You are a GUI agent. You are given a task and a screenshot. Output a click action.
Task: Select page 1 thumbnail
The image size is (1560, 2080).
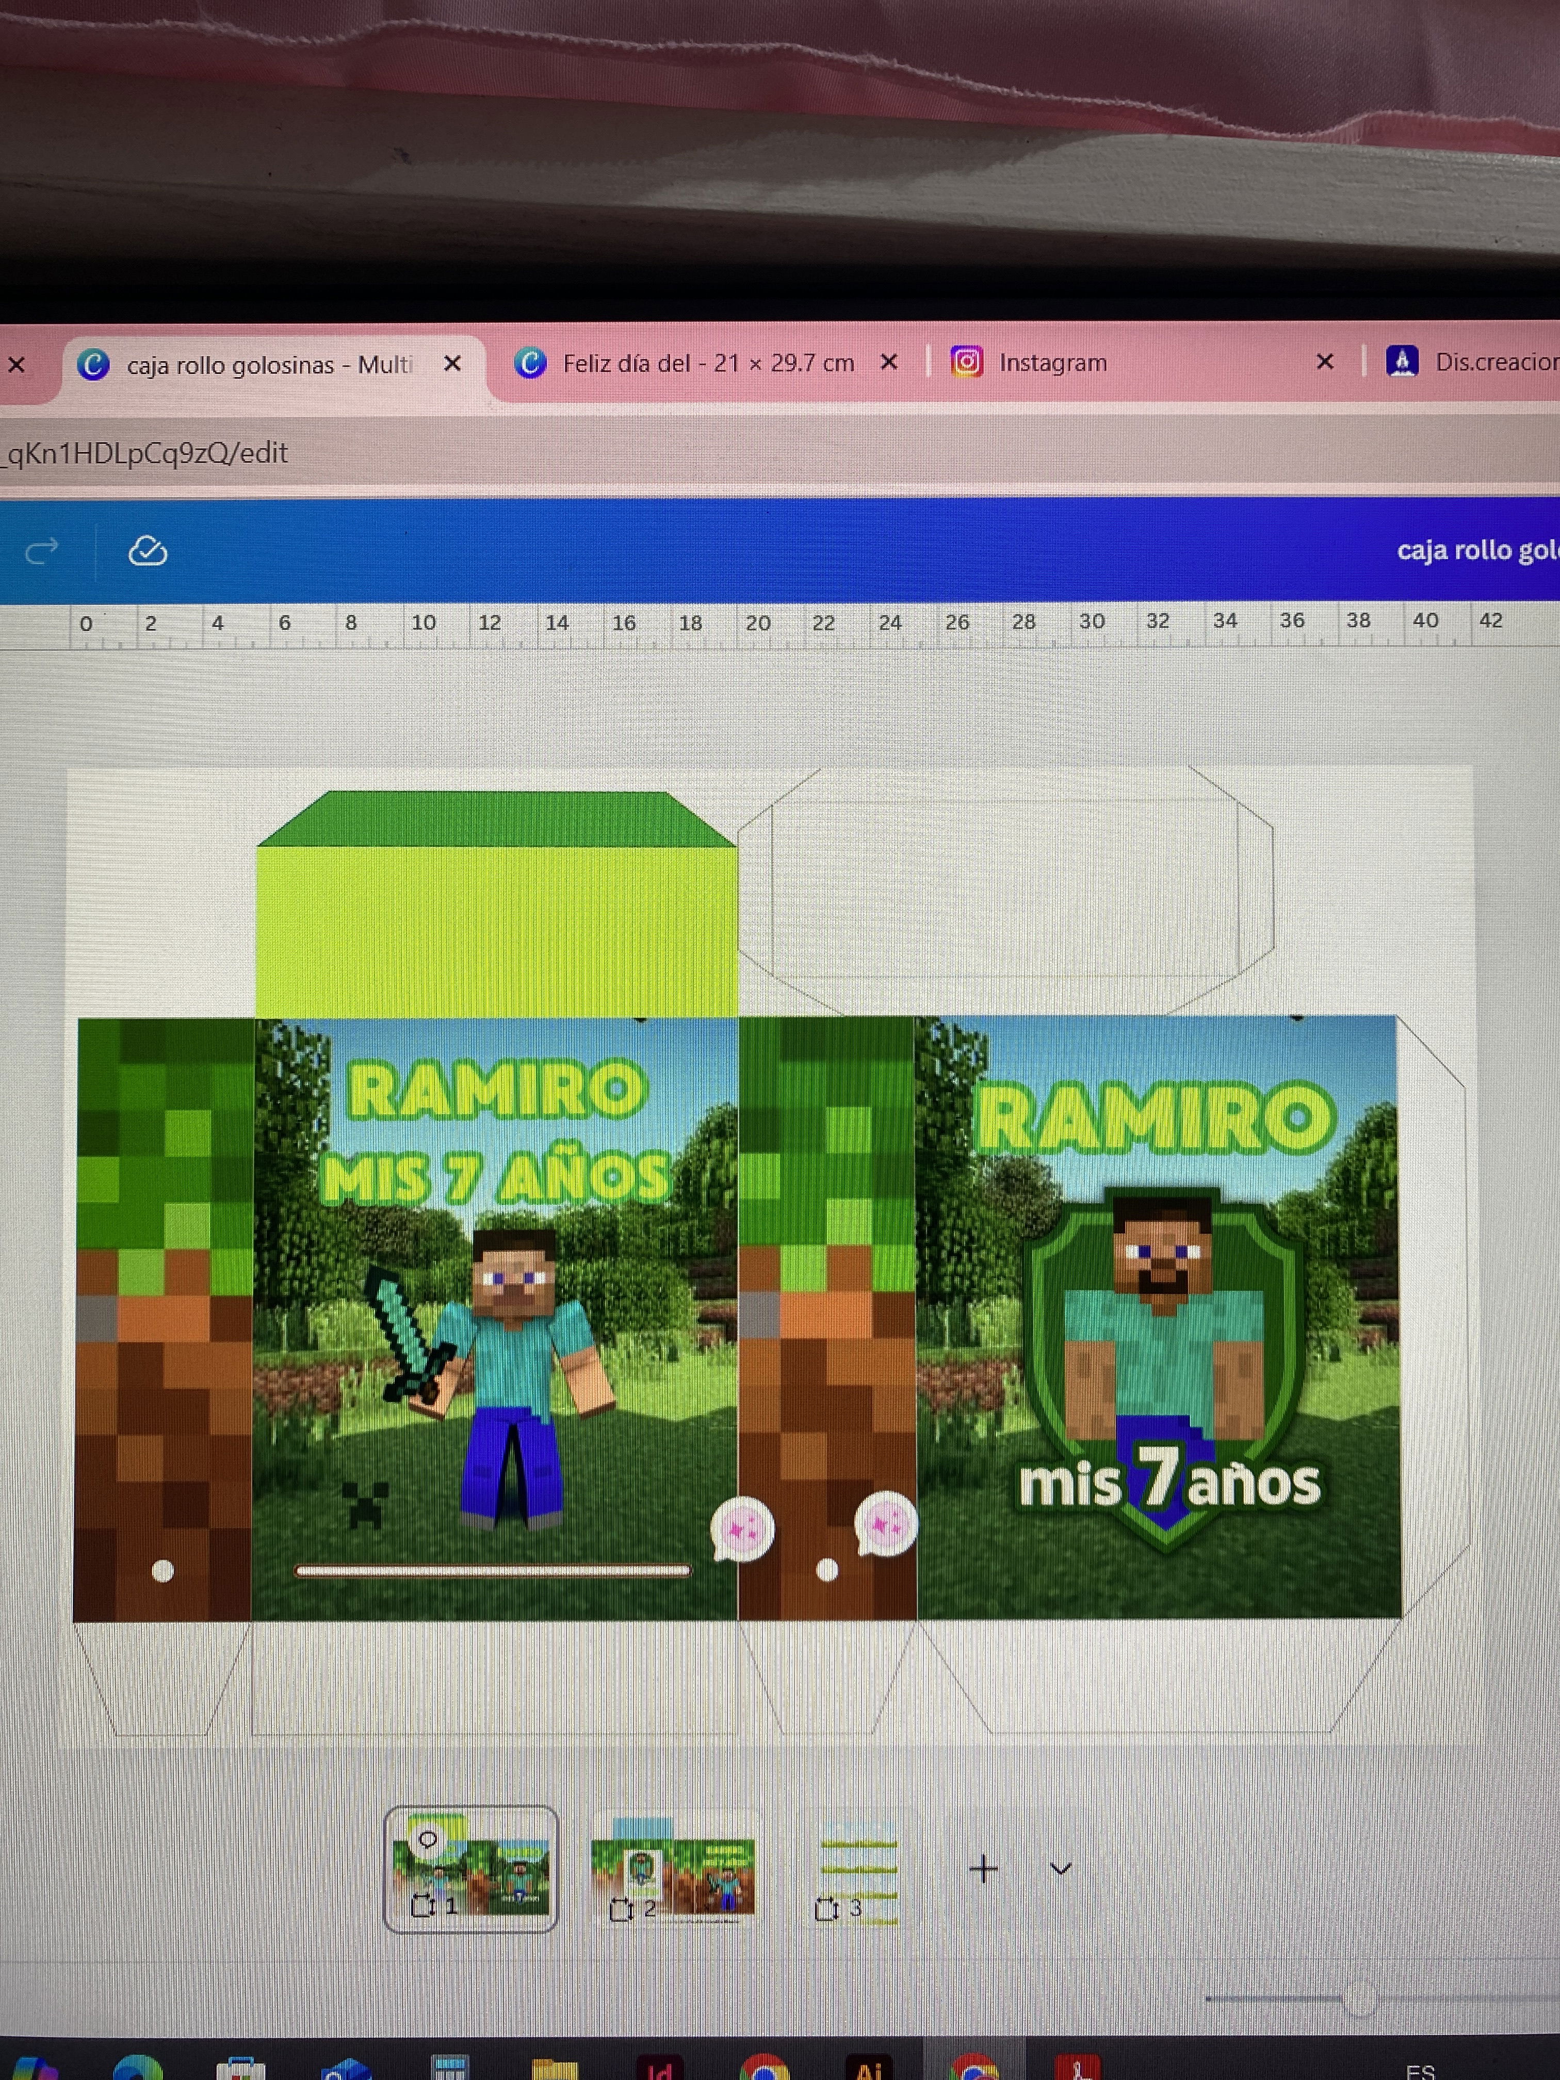(470, 1870)
